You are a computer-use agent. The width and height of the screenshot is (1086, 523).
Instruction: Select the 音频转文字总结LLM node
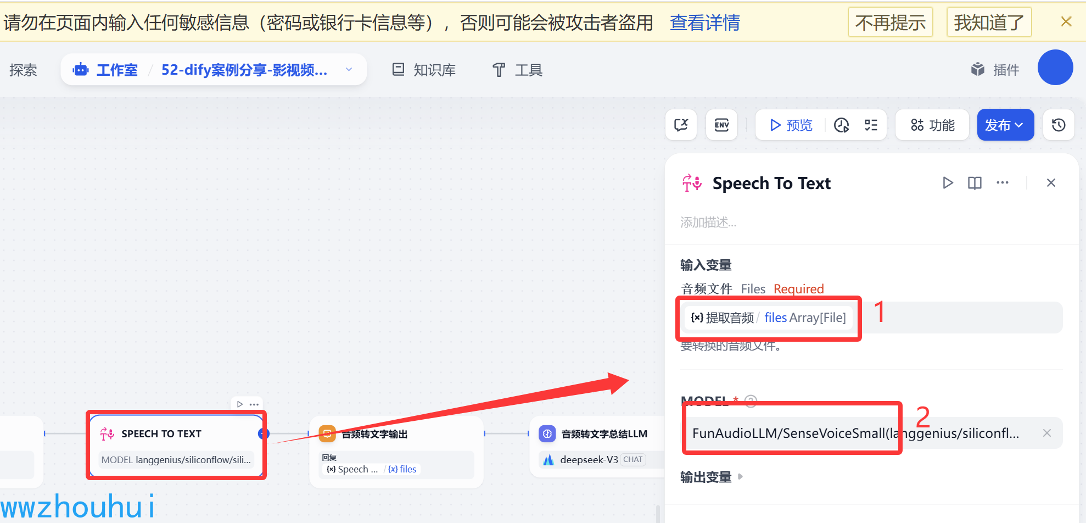point(597,447)
